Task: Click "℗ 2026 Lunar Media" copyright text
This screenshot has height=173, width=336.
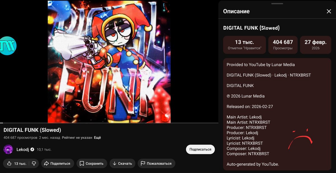Action: [x=246, y=96]
